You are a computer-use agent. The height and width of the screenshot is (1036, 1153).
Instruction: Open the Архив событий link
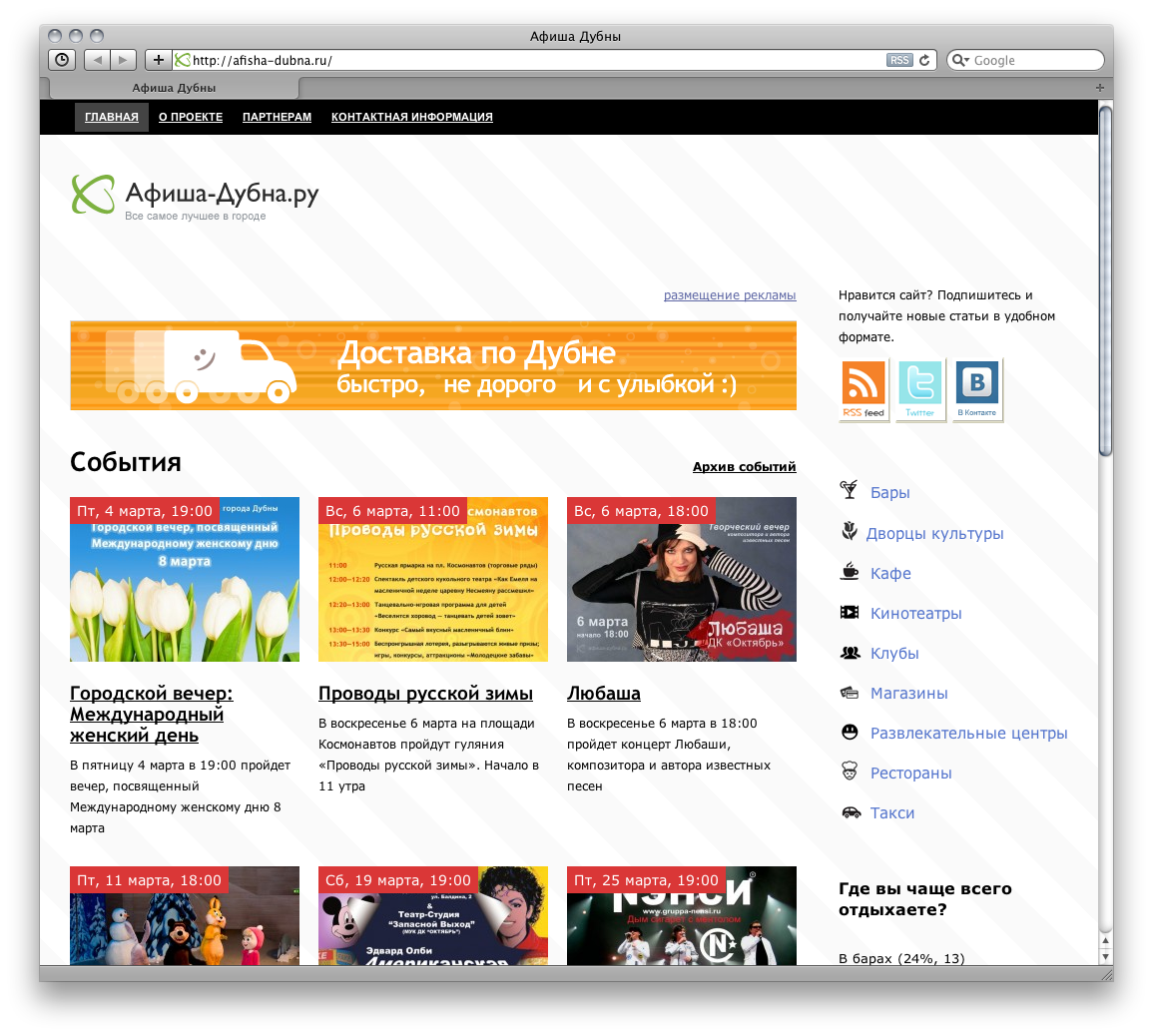pos(744,467)
